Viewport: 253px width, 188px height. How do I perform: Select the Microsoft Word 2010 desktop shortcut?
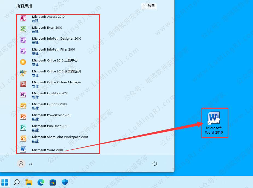coord(214,123)
